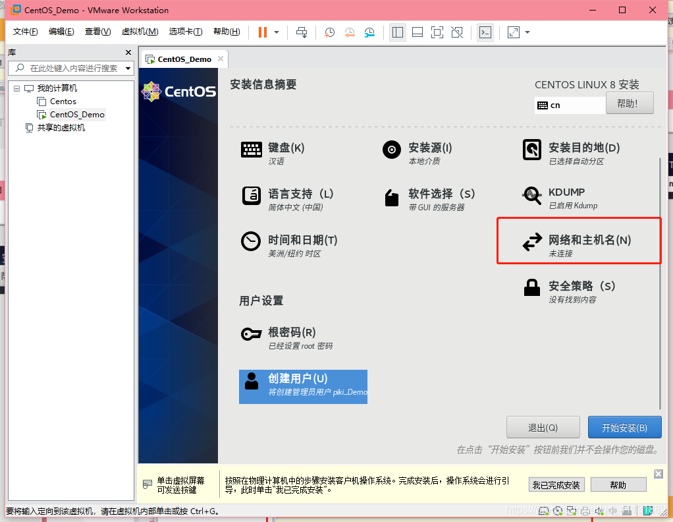Open 根密码(R) root password settings
Screen dimensions: 673x522
(x=286, y=337)
